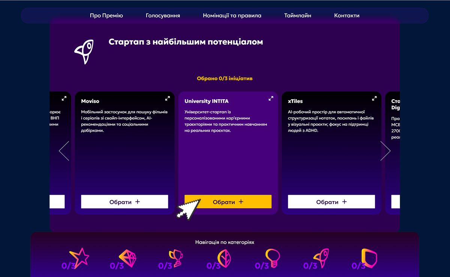The width and height of the screenshot is (450, 277).
Task: Expand the Moviso card details
Action: click(x=167, y=98)
